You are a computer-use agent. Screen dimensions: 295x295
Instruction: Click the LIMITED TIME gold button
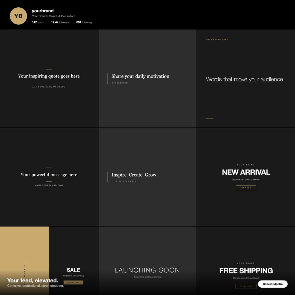tap(73, 282)
